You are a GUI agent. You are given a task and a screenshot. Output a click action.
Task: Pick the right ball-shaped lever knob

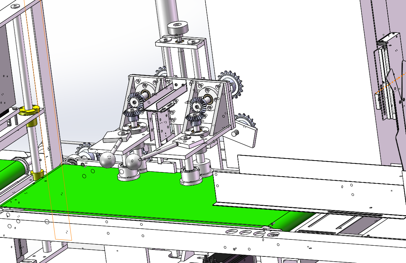click(133, 162)
